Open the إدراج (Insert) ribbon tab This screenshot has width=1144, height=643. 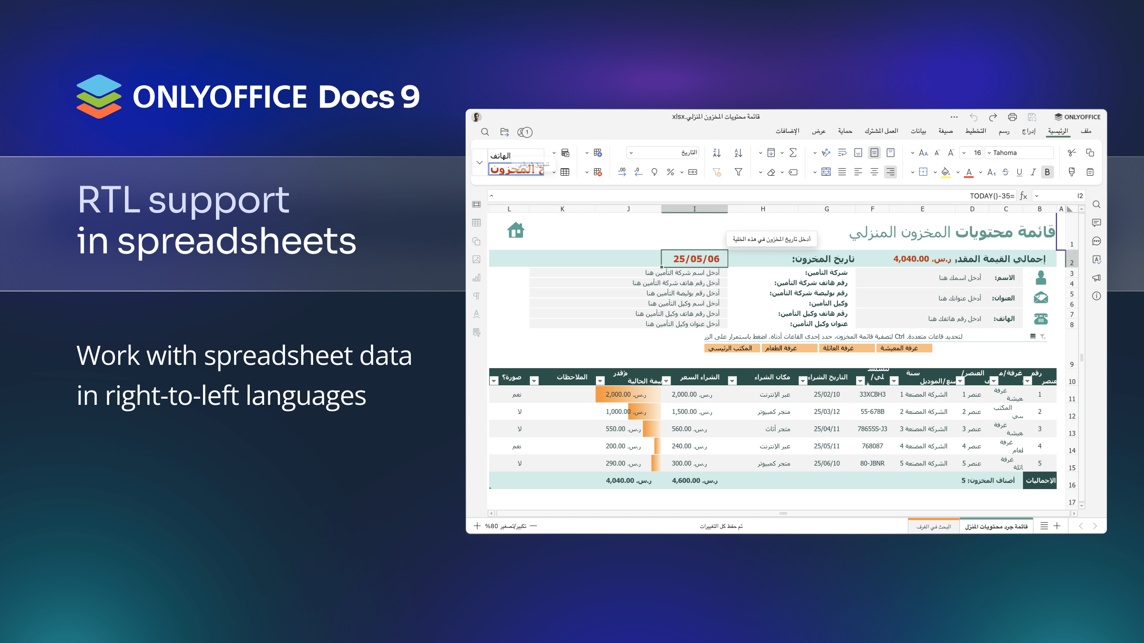[x=1028, y=131]
